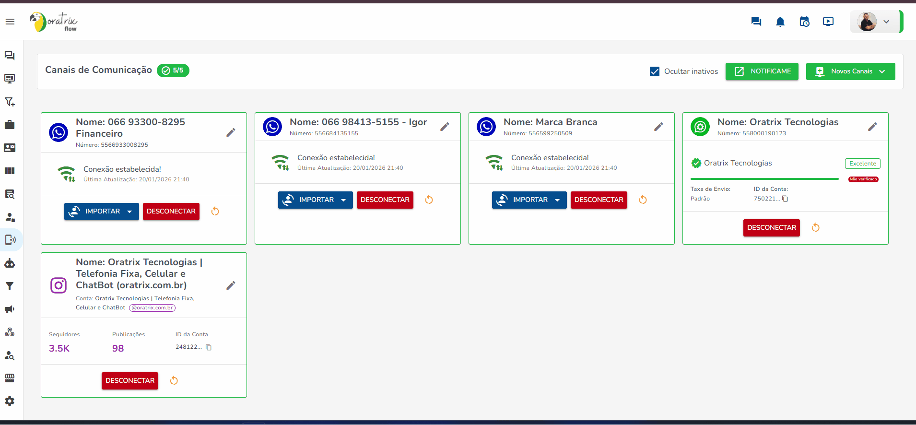The width and height of the screenshot is (916, 425).
Task: Open the notifications bell
Action: [x=780, y=22]
